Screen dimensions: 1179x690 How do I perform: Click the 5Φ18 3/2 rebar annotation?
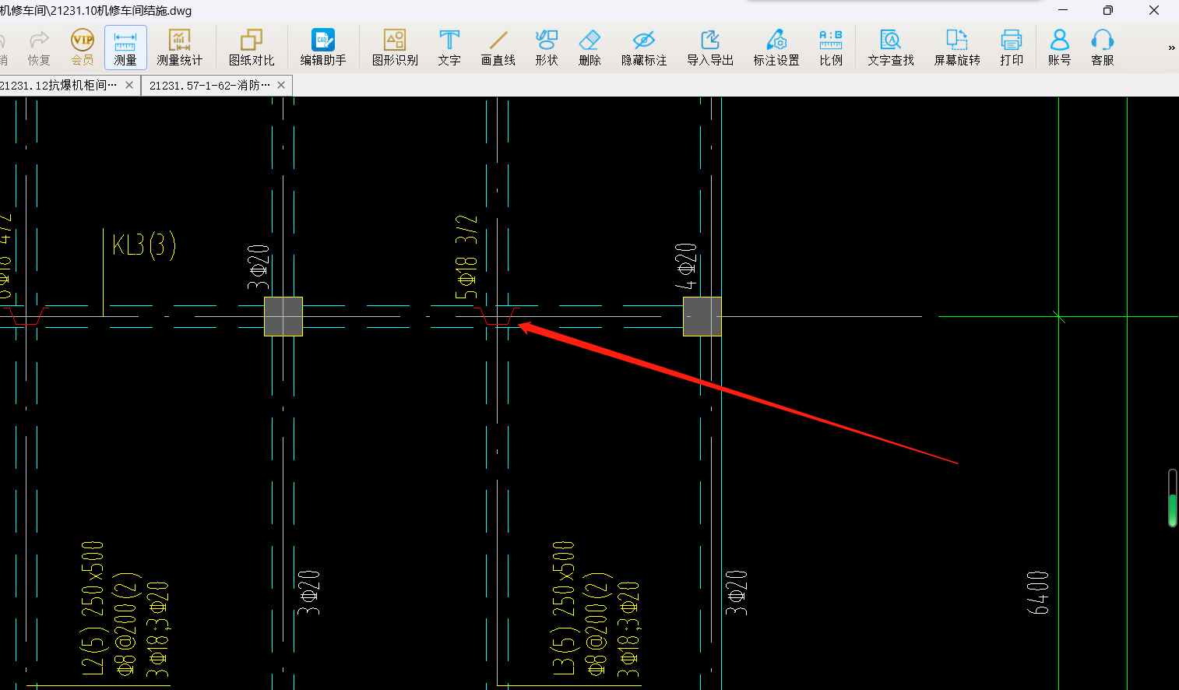click(466, 257)
